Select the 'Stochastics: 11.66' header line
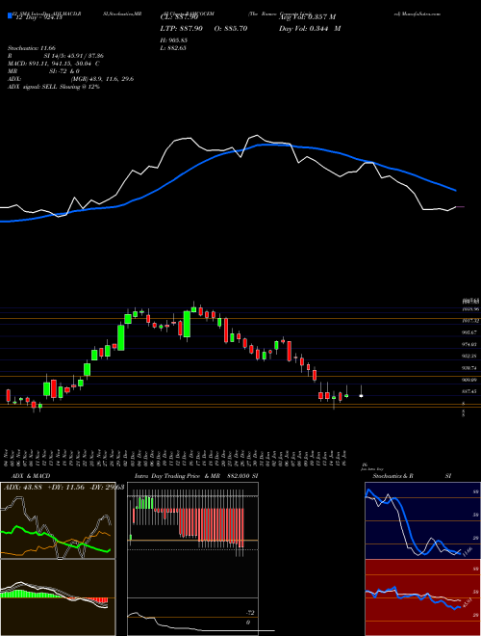The image size is (481, 636). [31, 48]
